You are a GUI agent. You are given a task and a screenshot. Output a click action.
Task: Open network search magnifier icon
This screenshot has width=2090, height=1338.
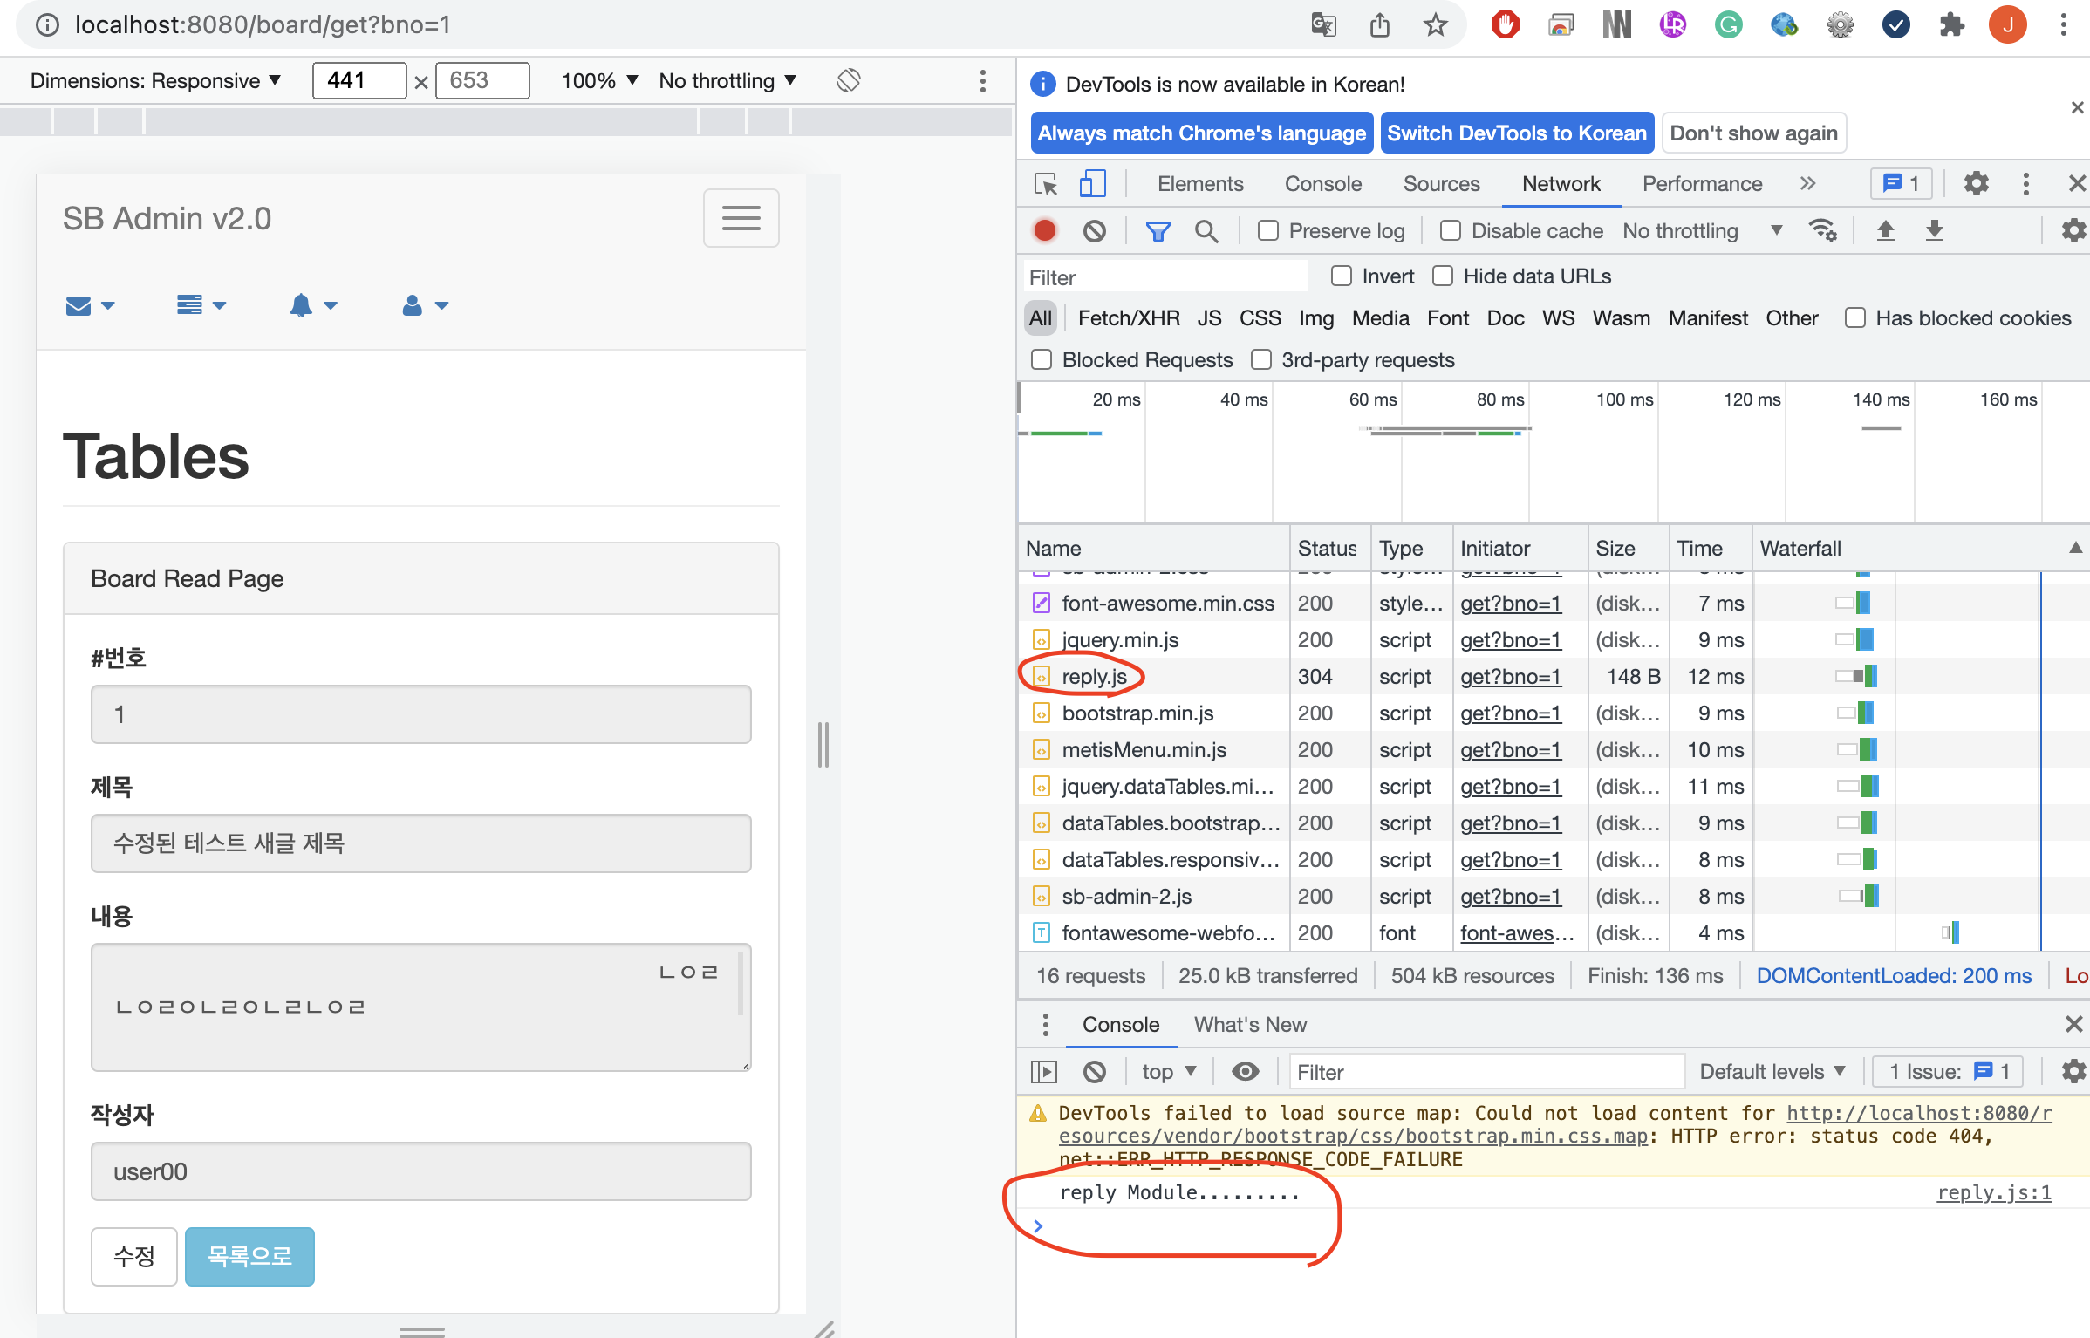click(1206, 230)
